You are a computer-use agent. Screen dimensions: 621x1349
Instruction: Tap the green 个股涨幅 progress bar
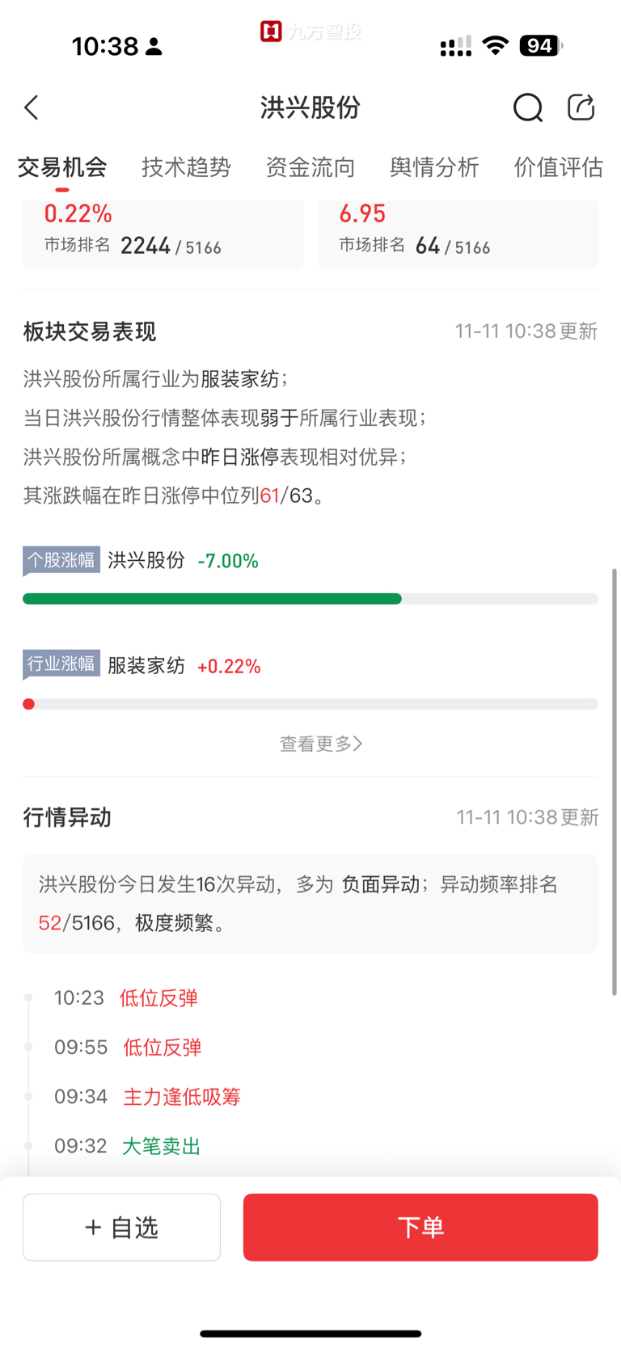coord(213,599)
